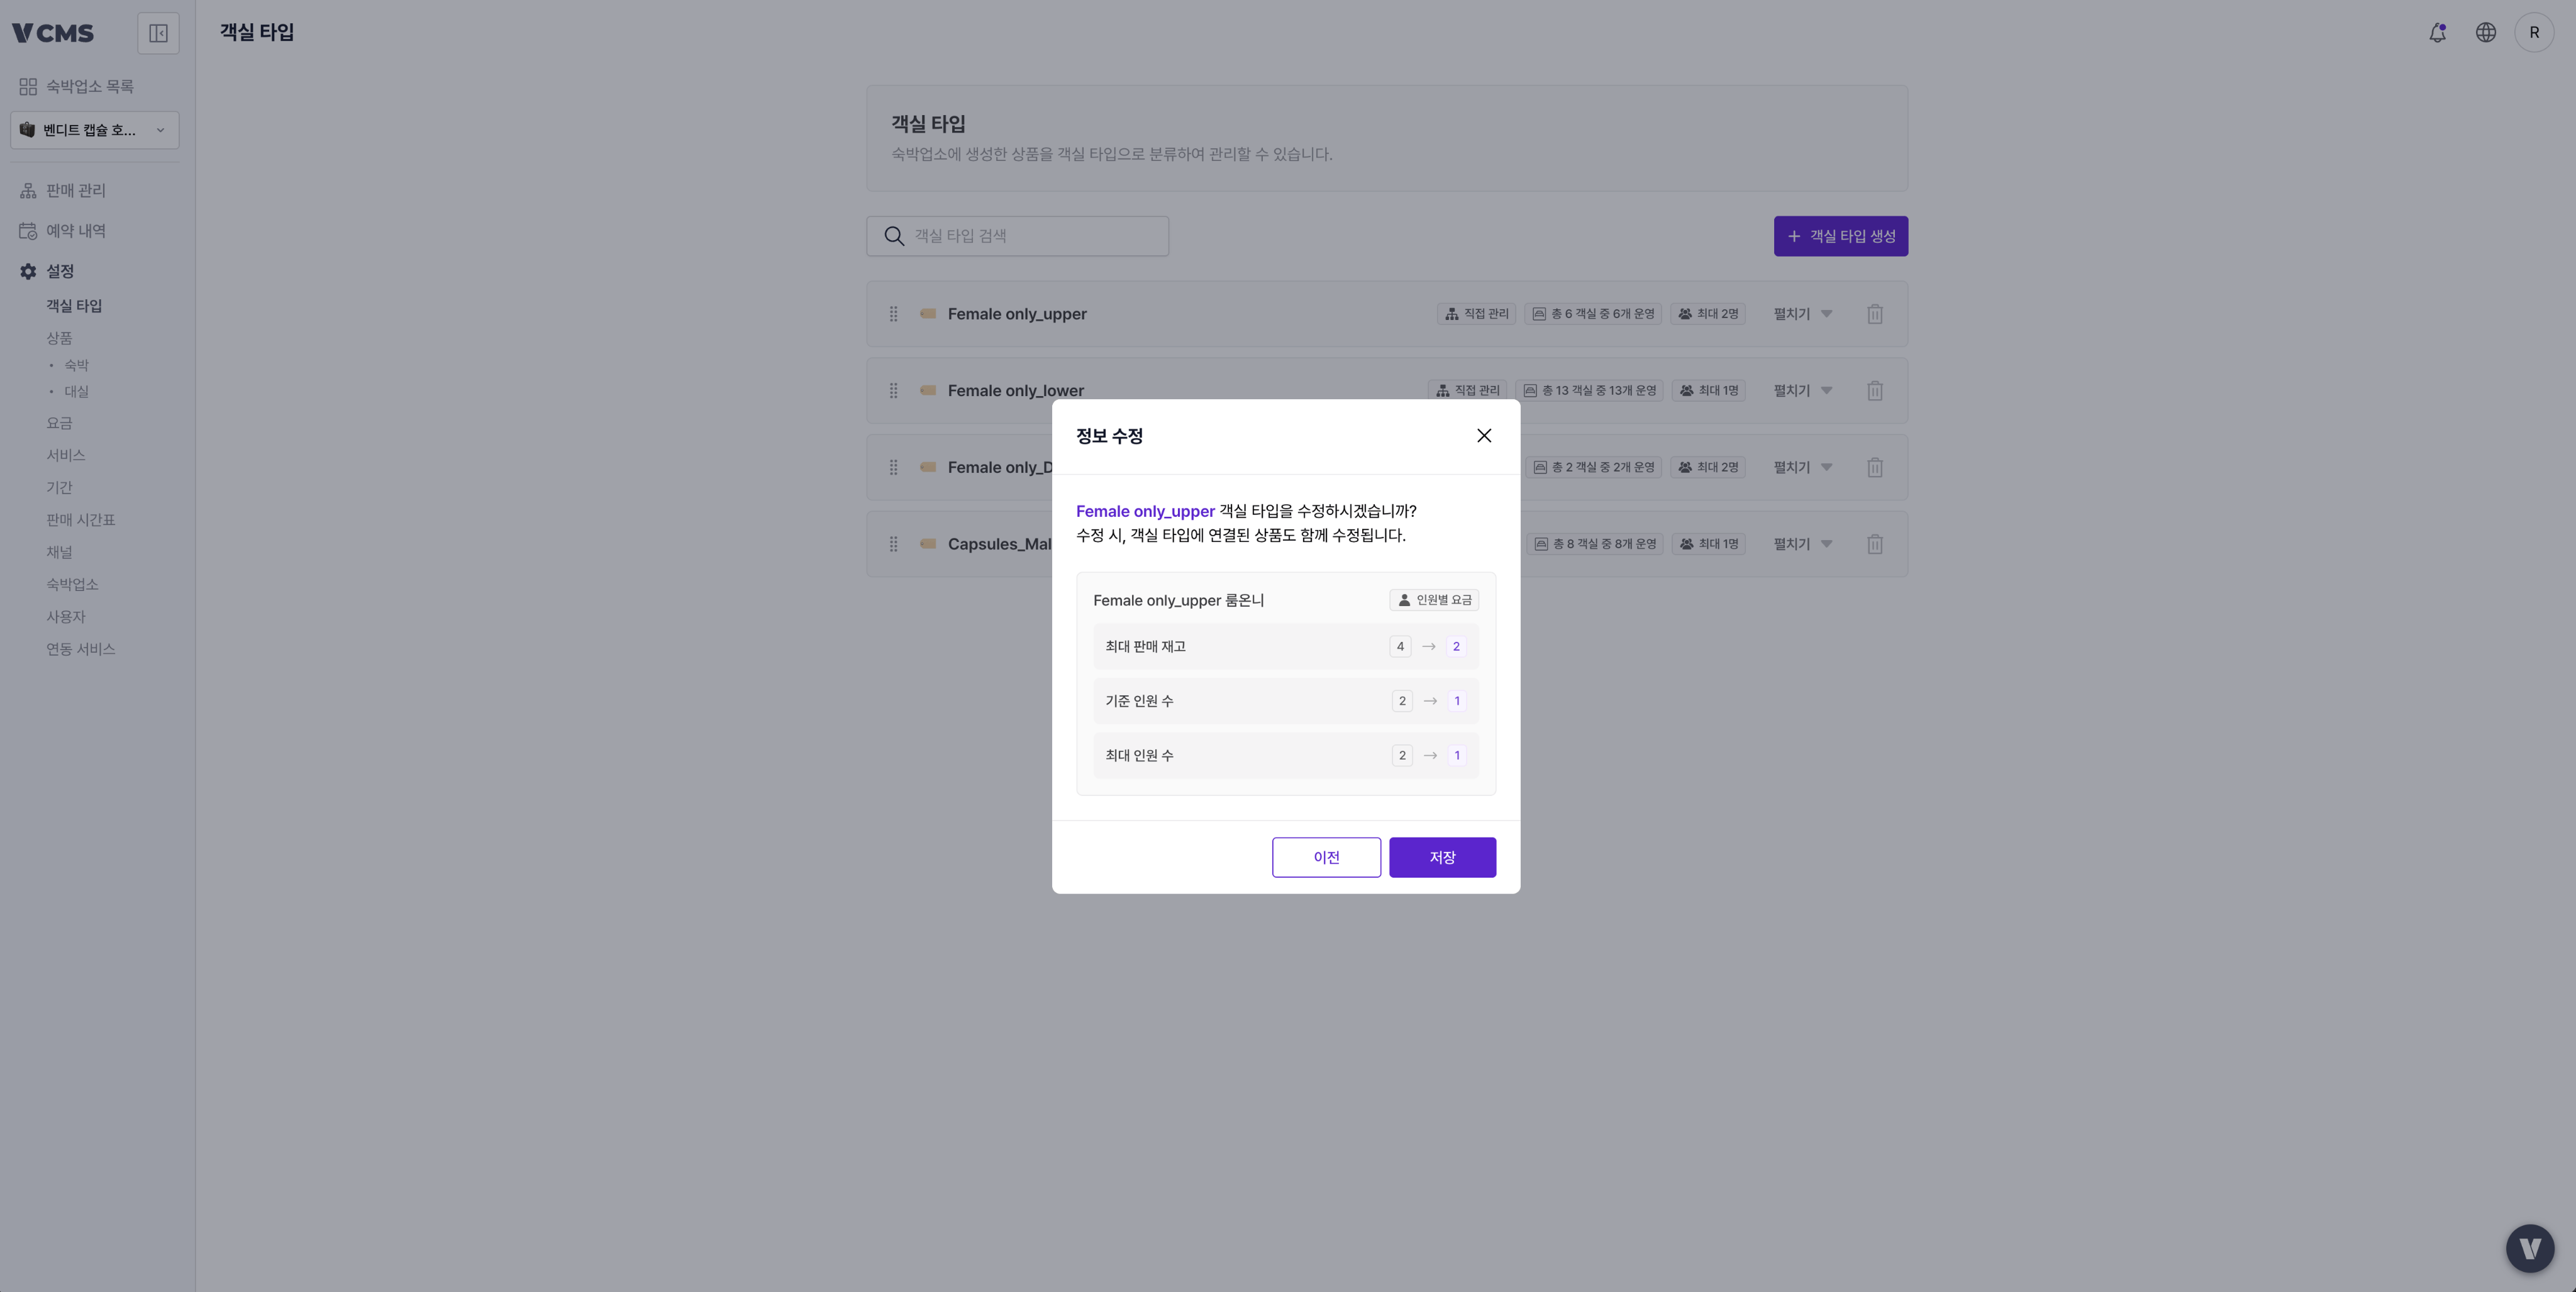Viewport: 2576px width, 1292px height.
Task: Delete Female only_upper with trash icon
Action: [1875, 314]
